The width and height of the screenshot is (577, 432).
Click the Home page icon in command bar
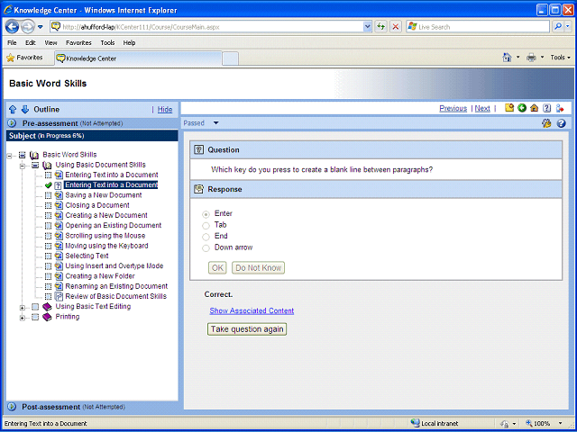tap(507, 58)
